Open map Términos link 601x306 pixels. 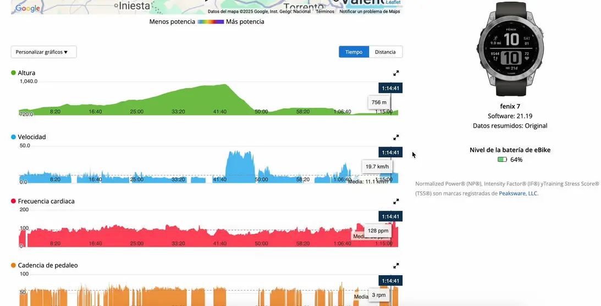click(324, 12)
